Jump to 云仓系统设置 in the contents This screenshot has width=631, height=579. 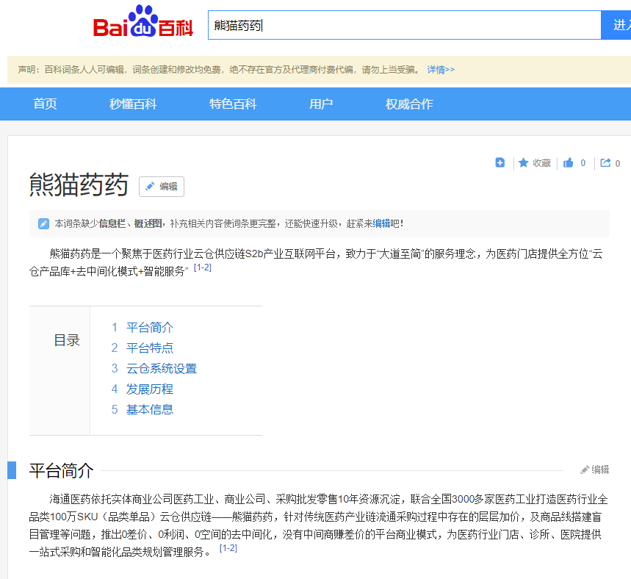[x=162, y=368]
